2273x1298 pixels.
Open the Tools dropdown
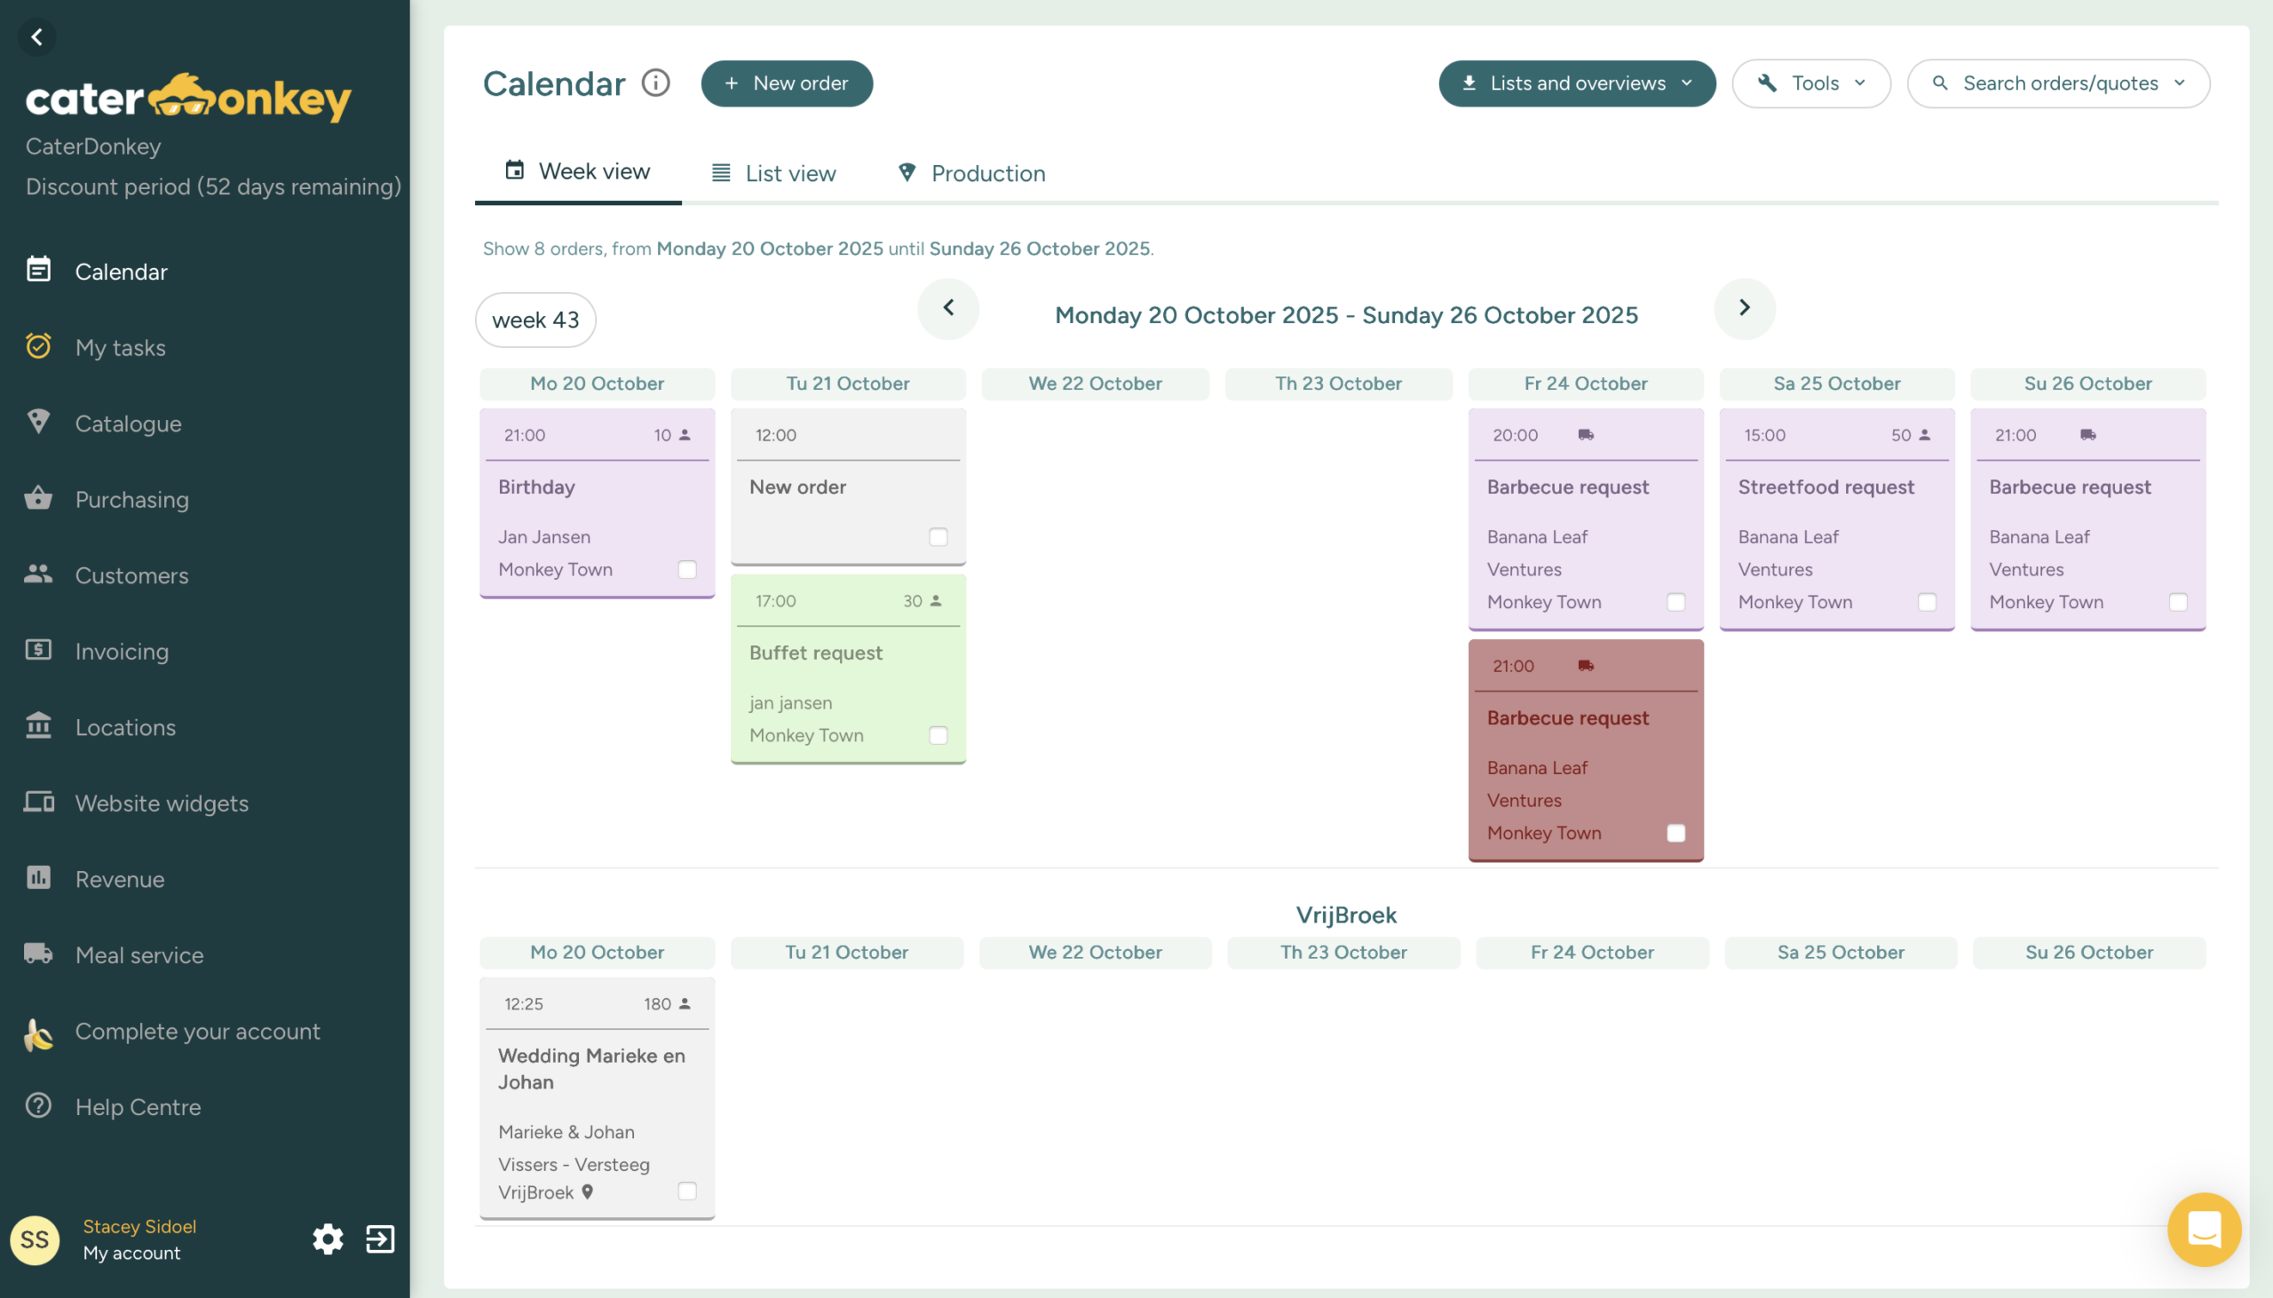pyautogui.click(x=1810, y=83)
